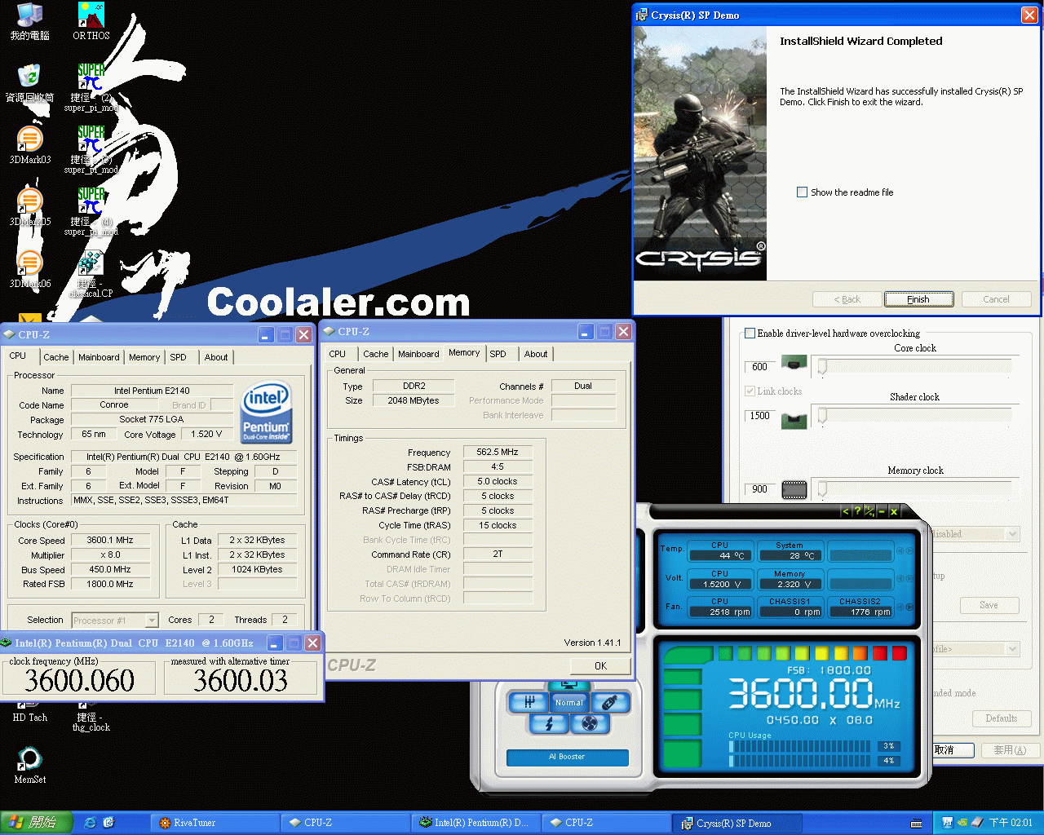Viewport: 1044px width, 835px height.
Task: Switch to Cache tab in CPU-Z processor window
Action: point(56,357)
